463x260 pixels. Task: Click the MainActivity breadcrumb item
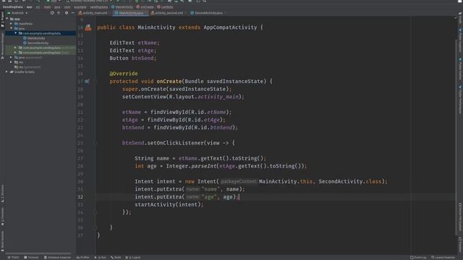[x=122, y=6]
